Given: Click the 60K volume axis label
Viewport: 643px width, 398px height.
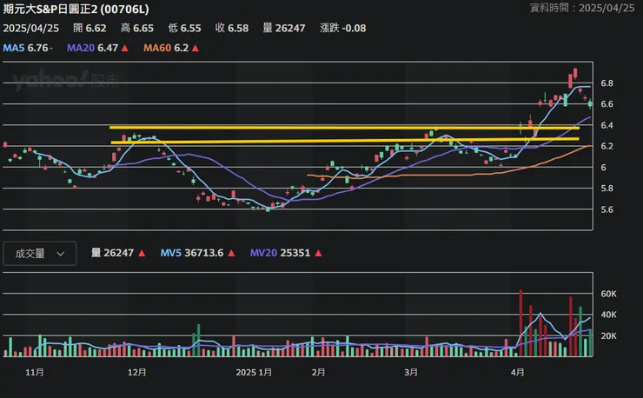Looking at the screenshot, I should 608,294.
